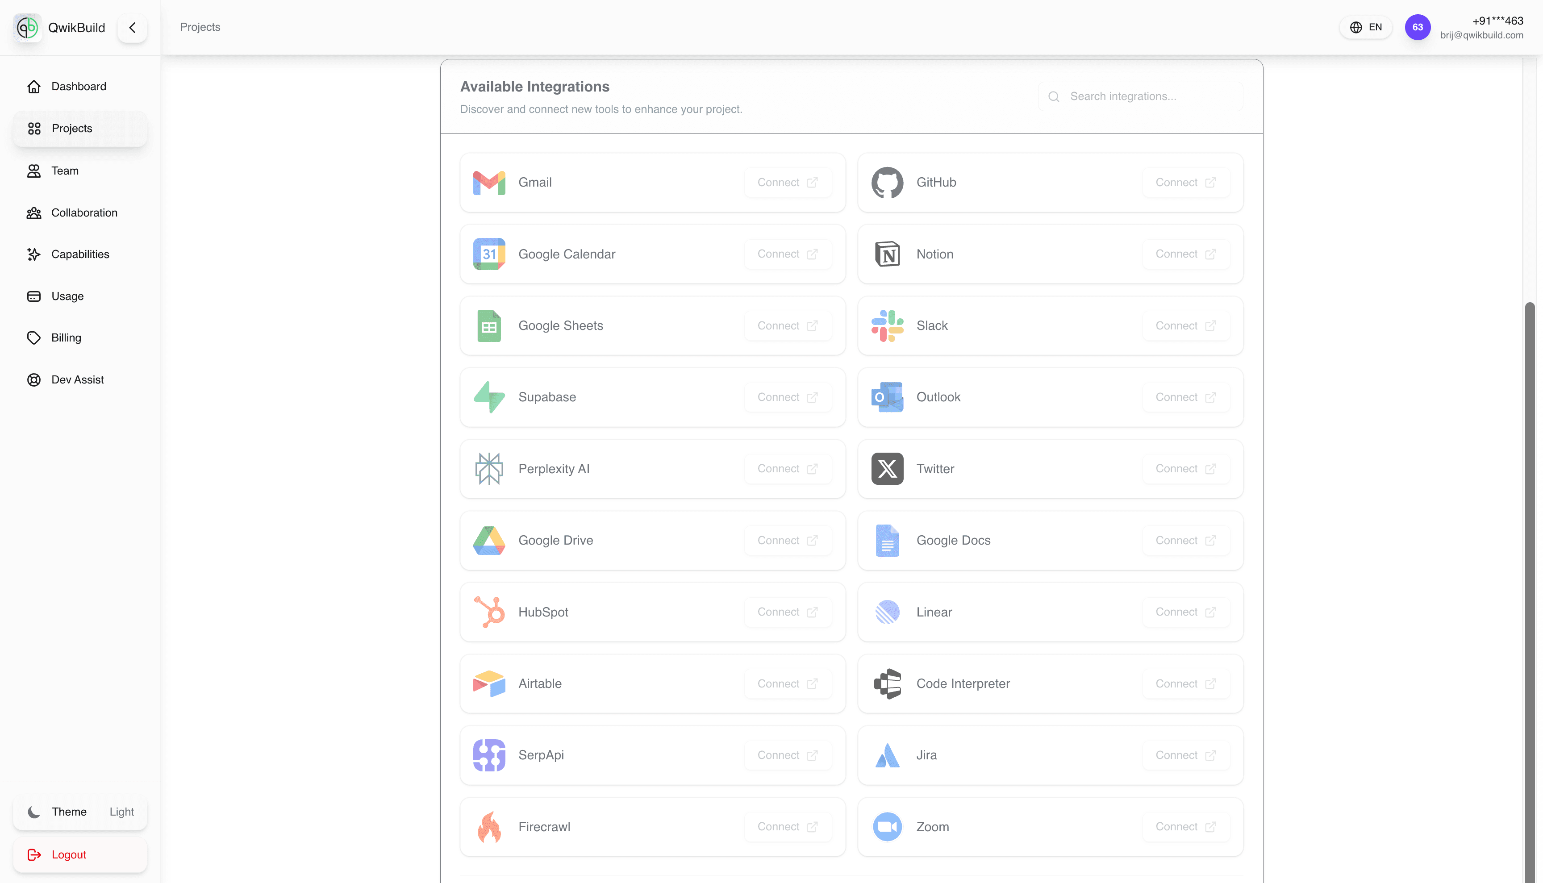1543x883 pixels.
Task: Connect the Code Interpreter integration
Action: [x=1186, y=683]
